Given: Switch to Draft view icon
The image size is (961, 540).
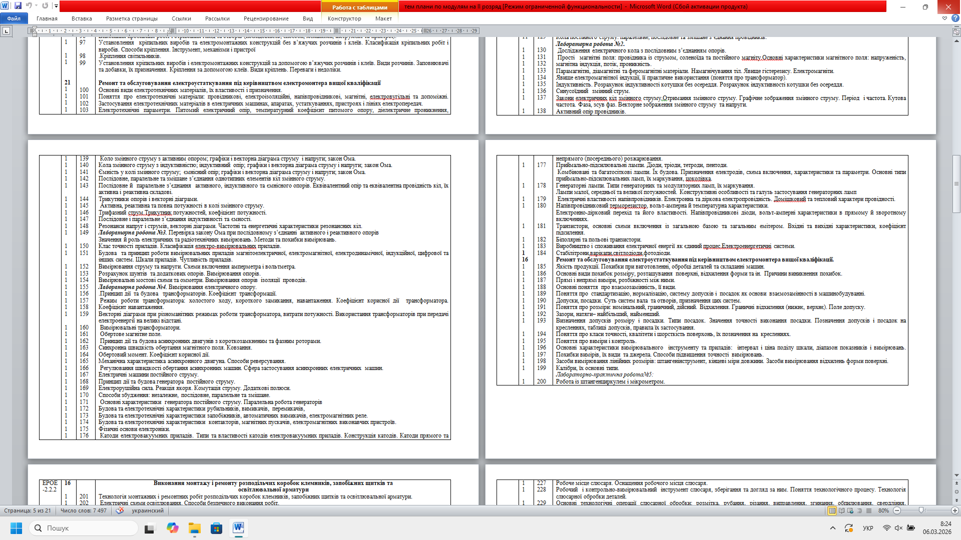Looking at the screenshot, I should pos(869,510).
